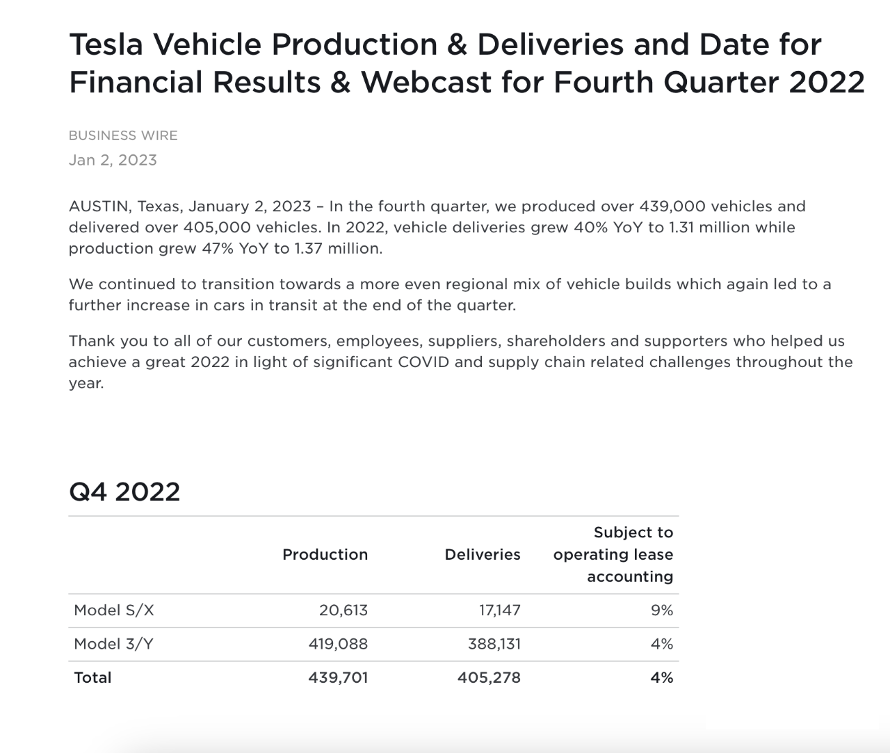Click the Deliveries column header
Screen dimensions: 890x753
point(483,554)
